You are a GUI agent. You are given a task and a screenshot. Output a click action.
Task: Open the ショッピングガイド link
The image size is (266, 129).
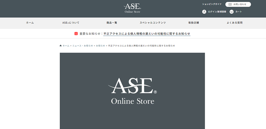(x=212, y=4)
